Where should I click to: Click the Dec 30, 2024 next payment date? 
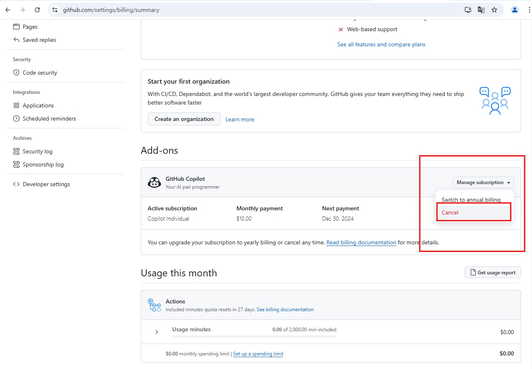[338, 219]
